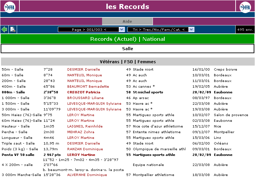Click the date 16/01/00
This screenshot has width=255, height=181.
click(x=201, y=70)
